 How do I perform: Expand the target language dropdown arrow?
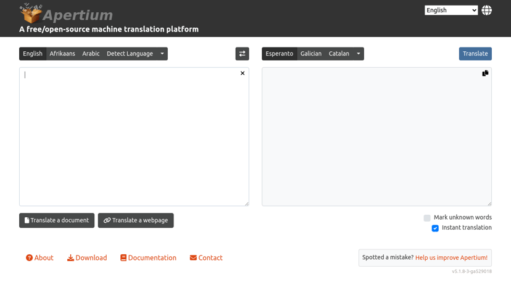[x=359, y=54]
